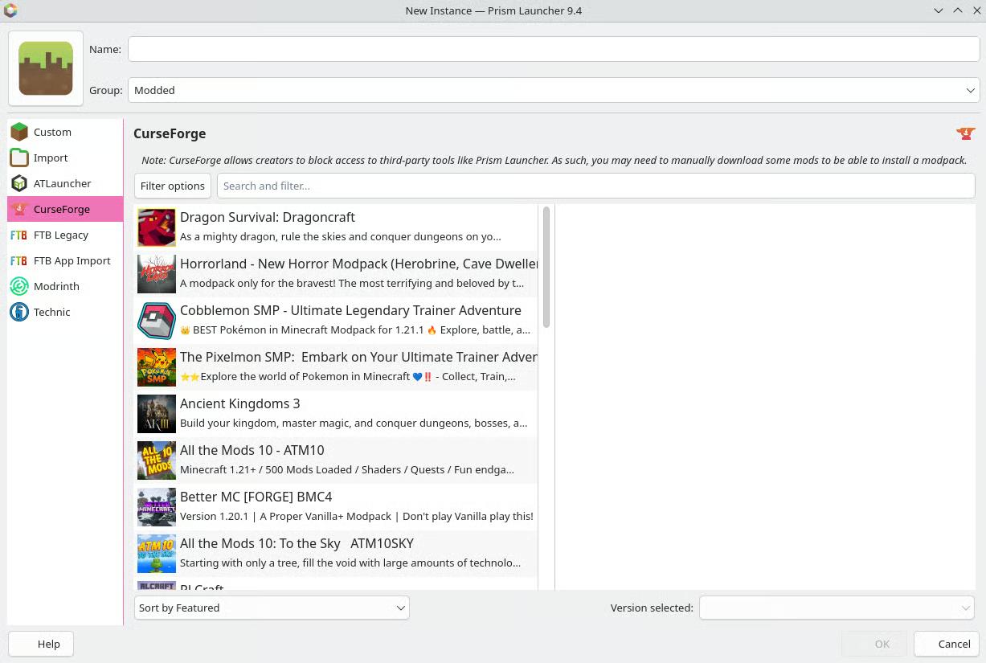The width and height of the screenshot is (986, 663).
Task: Expand the Group dropdown showing Modded
Action: tap(553, 90)
